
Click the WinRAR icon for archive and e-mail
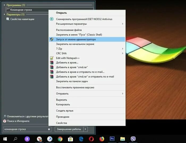point(52,72)
